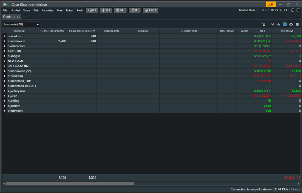This screenshot has width=302, height=193.
Task: Sort by UNDERLYING column header
Action: [112, 31]
